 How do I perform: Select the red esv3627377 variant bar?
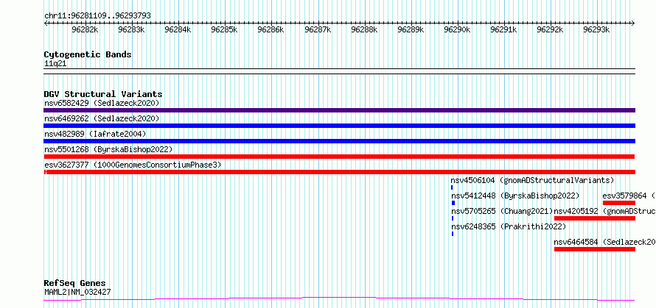click(339, 172)
